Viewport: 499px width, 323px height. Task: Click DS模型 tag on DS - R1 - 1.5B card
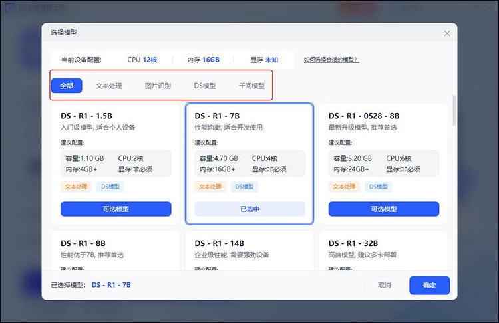coord(110,187)
